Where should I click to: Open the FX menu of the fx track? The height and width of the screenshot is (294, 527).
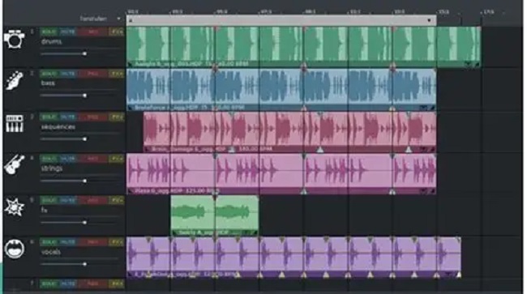point(116,200)
